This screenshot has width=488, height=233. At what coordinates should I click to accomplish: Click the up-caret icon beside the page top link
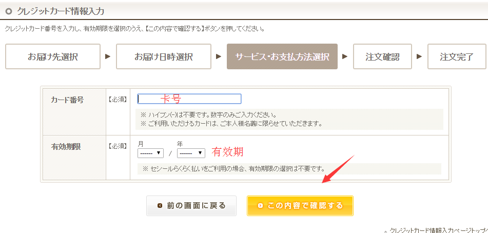point(385,230)
